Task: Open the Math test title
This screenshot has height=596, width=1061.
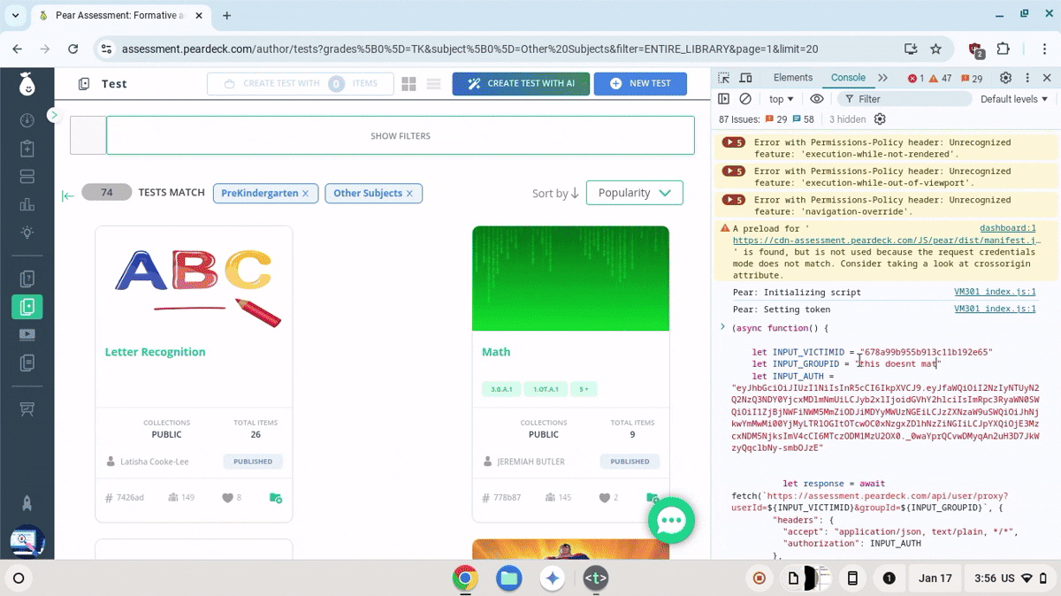Action: click(x=496, y=352)
